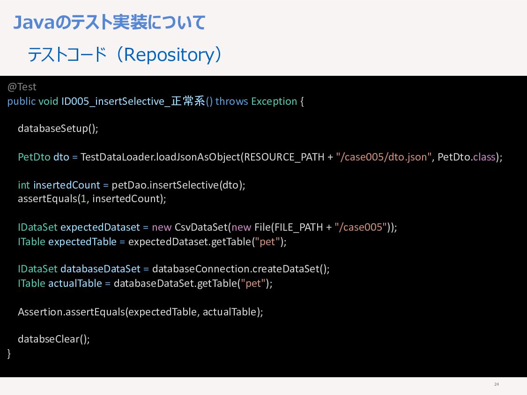
Task: Click the 'databaseSetup();' line
Action: point(58,129)
